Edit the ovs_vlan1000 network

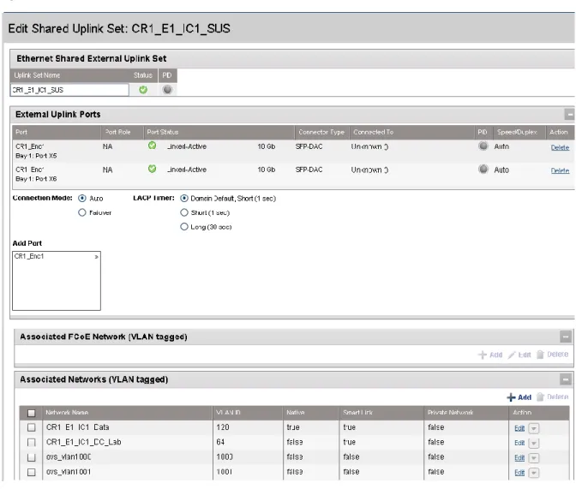(x=519, y=458)
